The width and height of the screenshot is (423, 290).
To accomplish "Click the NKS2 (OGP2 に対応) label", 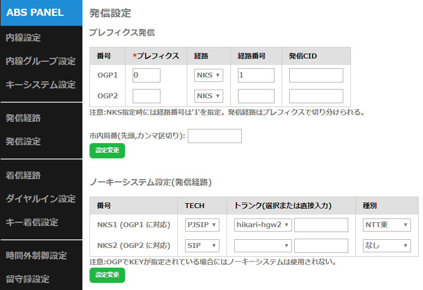I will click(134, 246).
